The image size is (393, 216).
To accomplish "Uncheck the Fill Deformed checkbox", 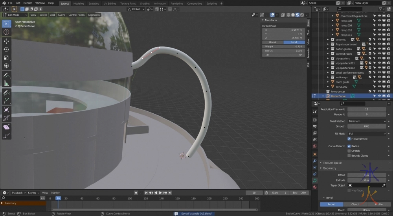I will [x=349, y=139].
